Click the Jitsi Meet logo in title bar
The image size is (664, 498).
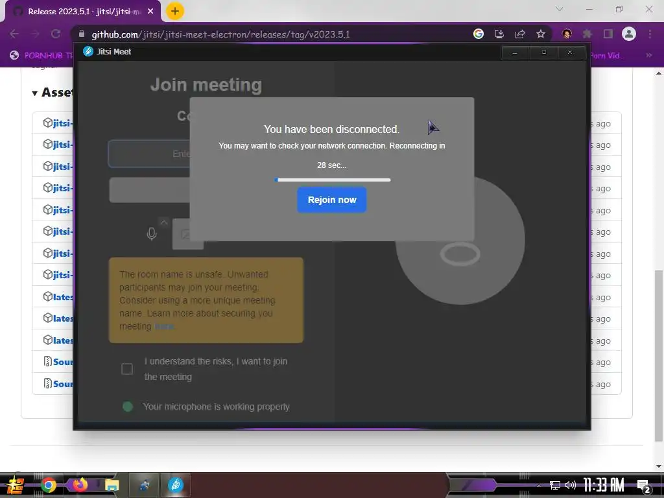tap(88, 52)
